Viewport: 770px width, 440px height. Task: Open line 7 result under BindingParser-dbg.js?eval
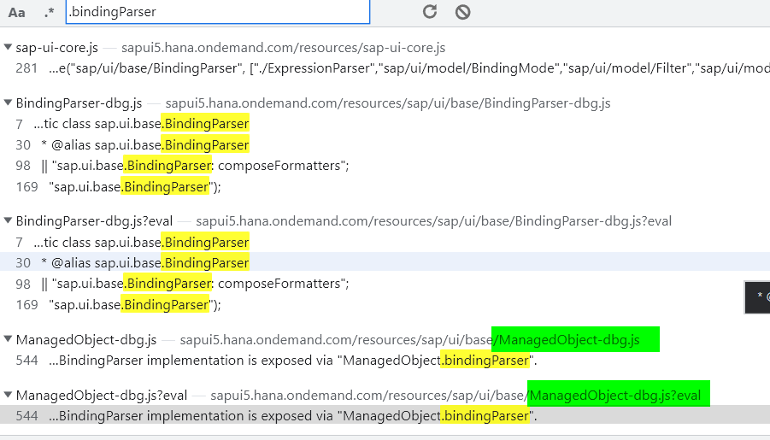(x=385, y=242)
